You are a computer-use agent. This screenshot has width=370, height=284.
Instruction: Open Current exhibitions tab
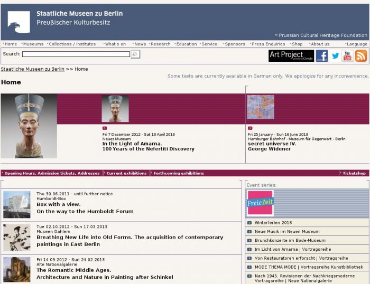[x=126, y=173]
